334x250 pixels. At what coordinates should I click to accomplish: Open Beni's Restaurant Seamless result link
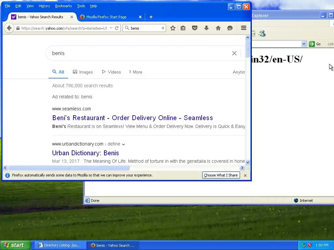point(132,118)
